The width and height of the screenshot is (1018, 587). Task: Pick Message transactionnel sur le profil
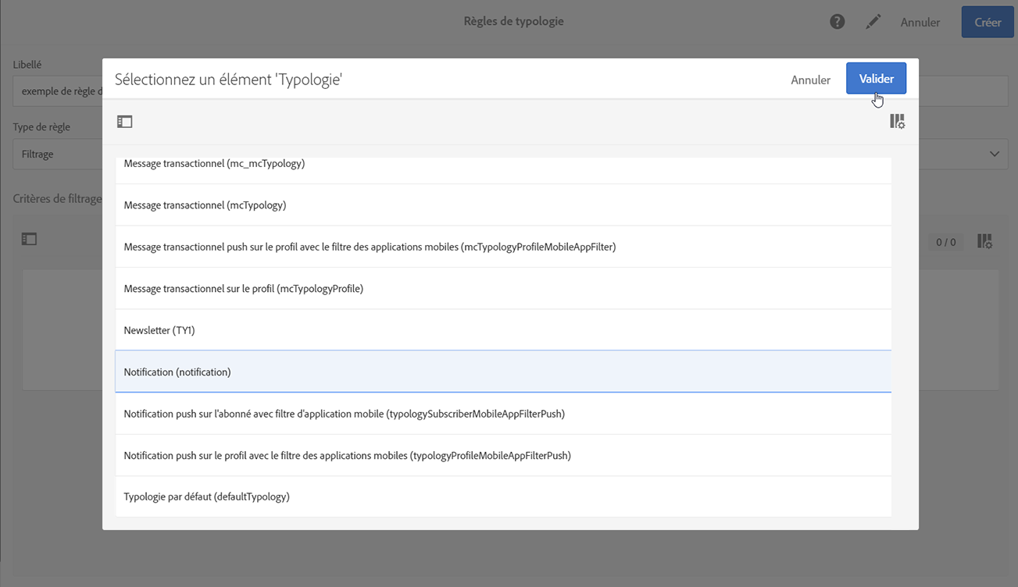point(243,289)
